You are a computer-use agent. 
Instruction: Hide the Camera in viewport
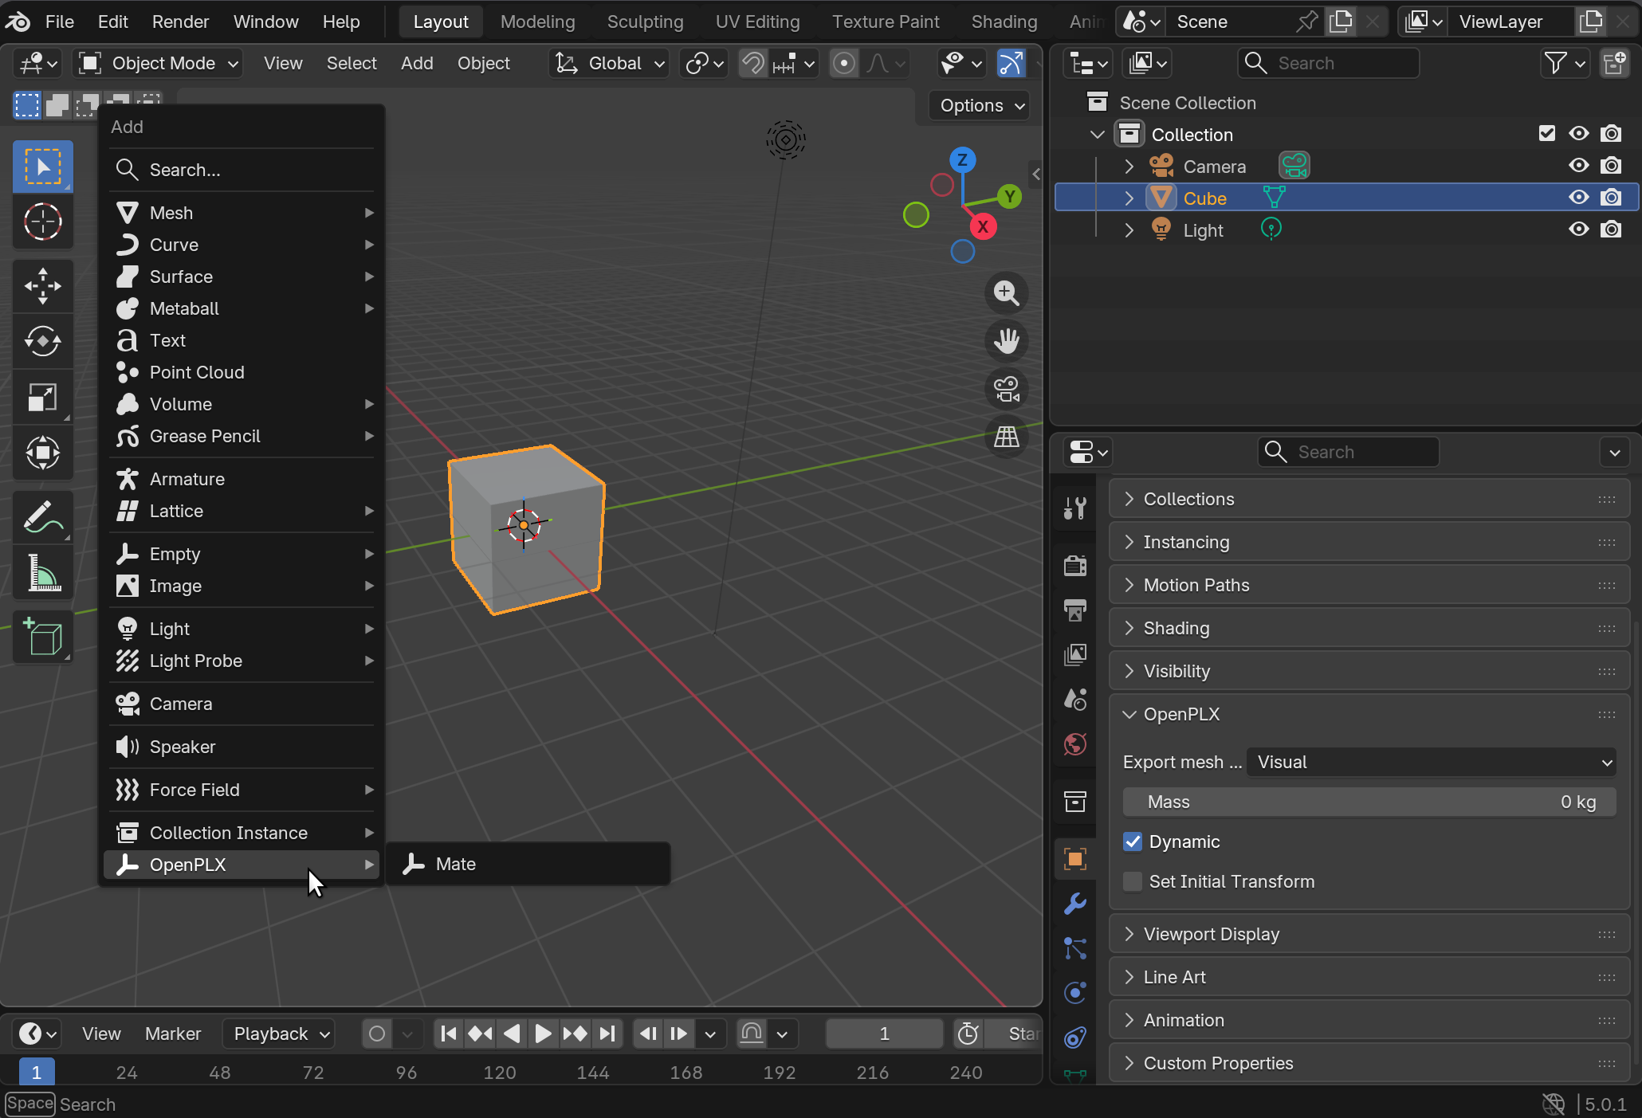point(1579,166)
